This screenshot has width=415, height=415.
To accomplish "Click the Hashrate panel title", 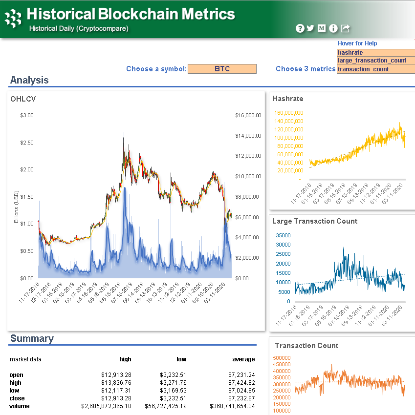I will pyautogui.click(x=288, y=99).
